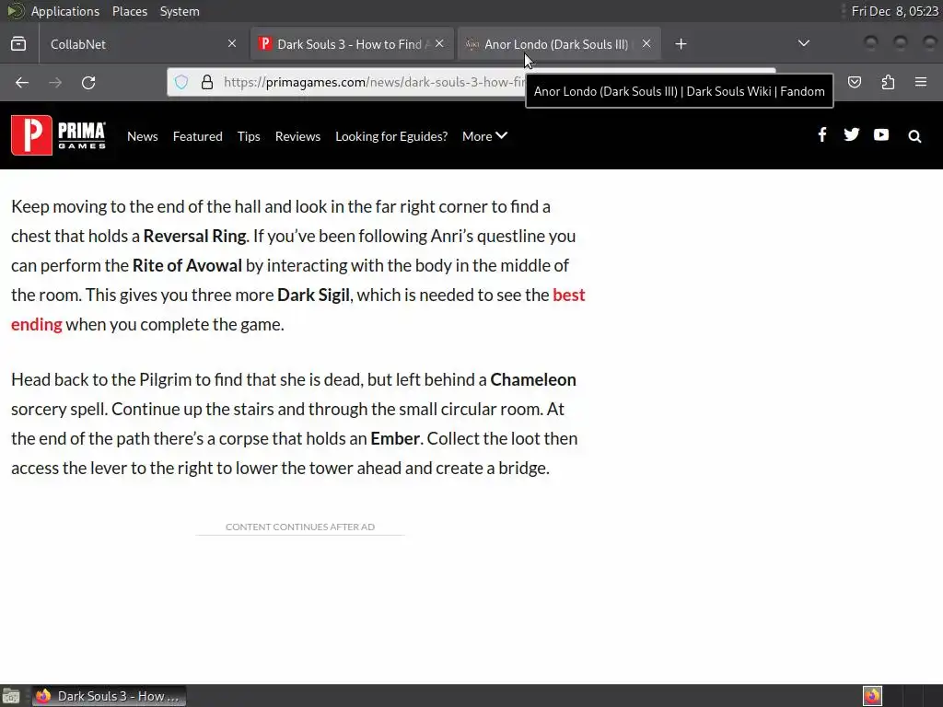The width and height of the screenshot is (943, 707).
Task: Open the System menu
Action: (x=180, y=11)
